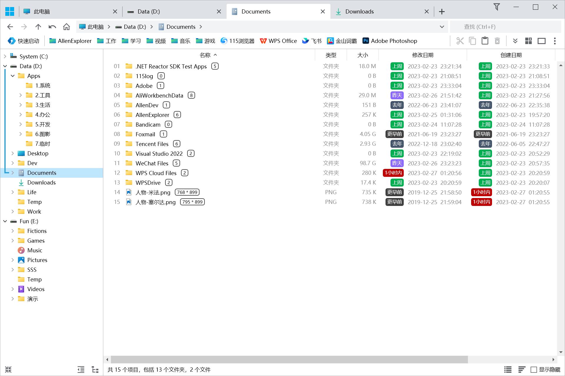The width and height of the screenshot is (565, 376).
Task: Open the WPS Office shortcut
Action: [x=278, y=41]
